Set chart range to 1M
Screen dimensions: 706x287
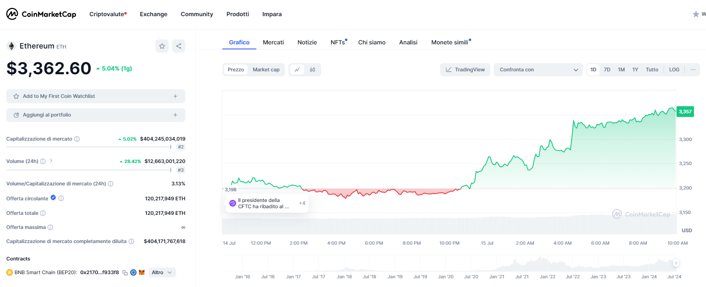click(x=621, y=70)
